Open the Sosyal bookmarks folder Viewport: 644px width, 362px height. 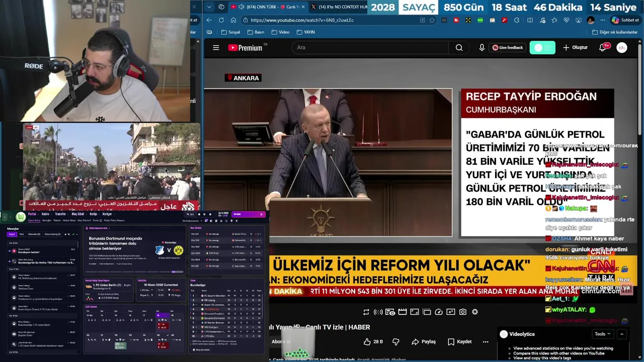[x=230, y=32]
